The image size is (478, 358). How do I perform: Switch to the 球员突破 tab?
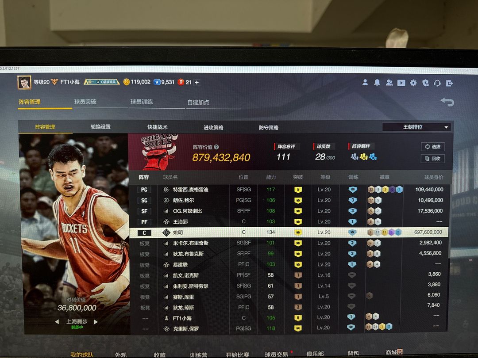pyautogui.click(x=85, y=102)
